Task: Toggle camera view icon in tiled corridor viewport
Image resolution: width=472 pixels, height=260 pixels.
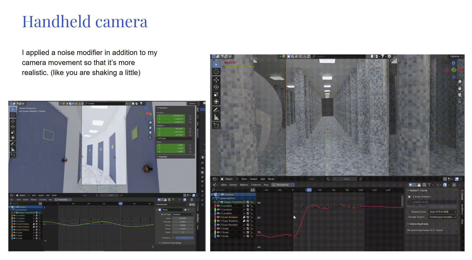Action: point(460,95)
